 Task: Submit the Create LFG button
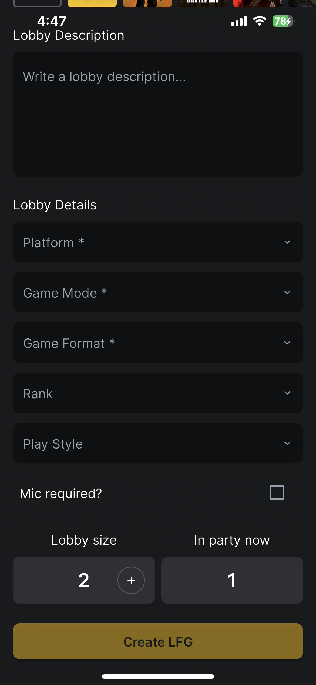158,641
